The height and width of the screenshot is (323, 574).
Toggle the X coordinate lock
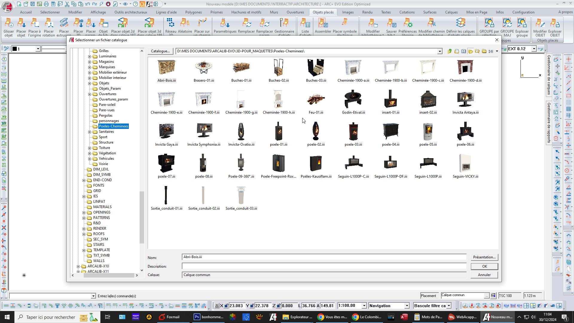click(226, 306)
